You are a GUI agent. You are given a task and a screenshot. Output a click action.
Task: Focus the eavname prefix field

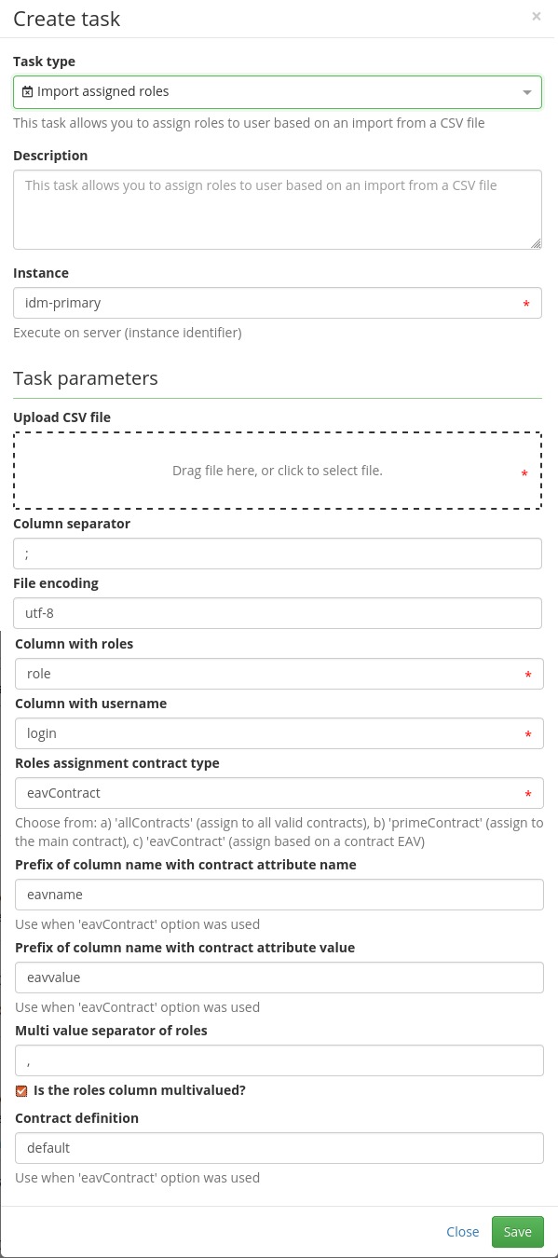pos(279,895)
